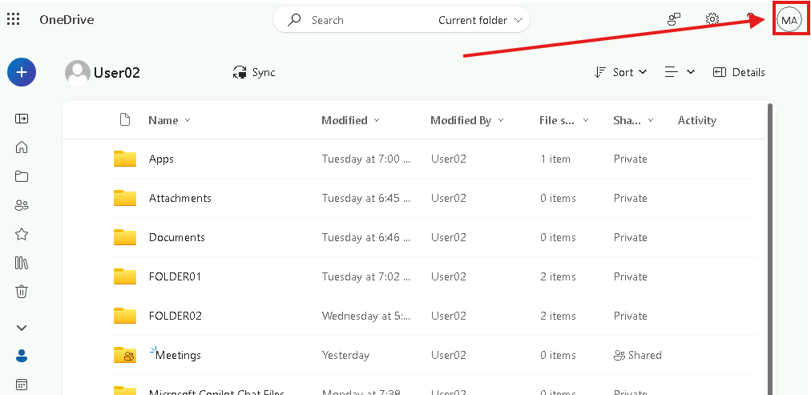Open the Attachments folder name
811x395 pixels.
[x=180, y=198]
